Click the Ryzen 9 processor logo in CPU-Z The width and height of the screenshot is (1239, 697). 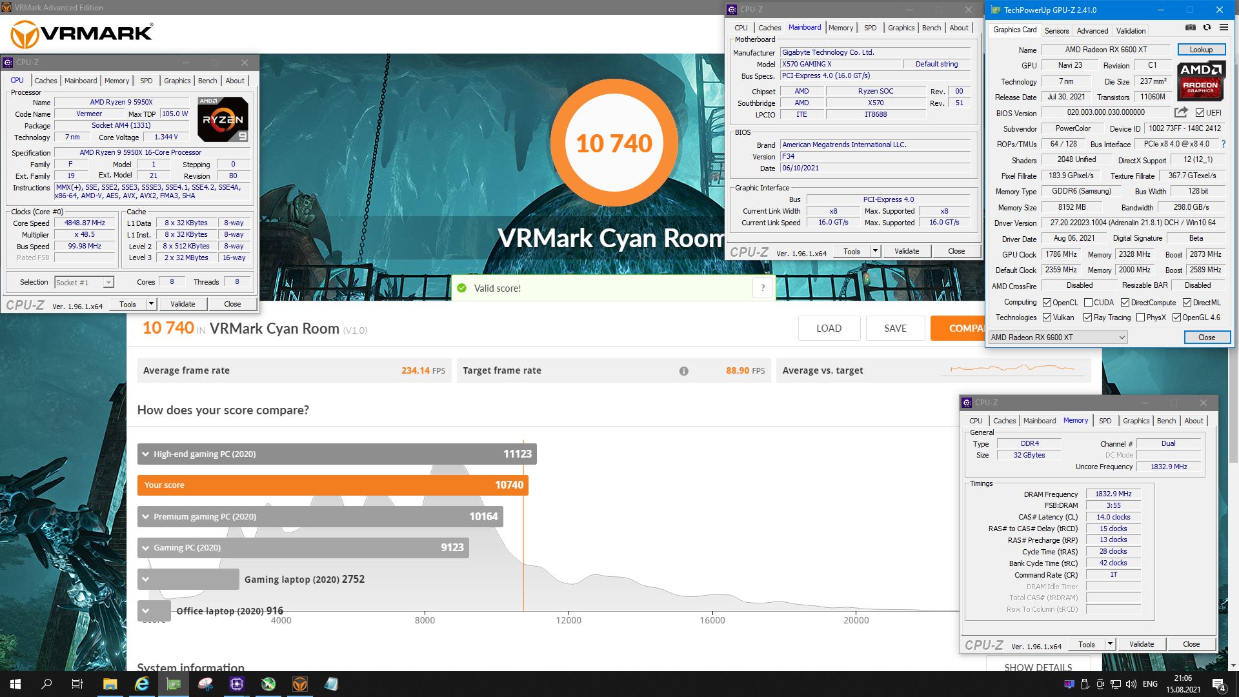[x=223, y=119]
